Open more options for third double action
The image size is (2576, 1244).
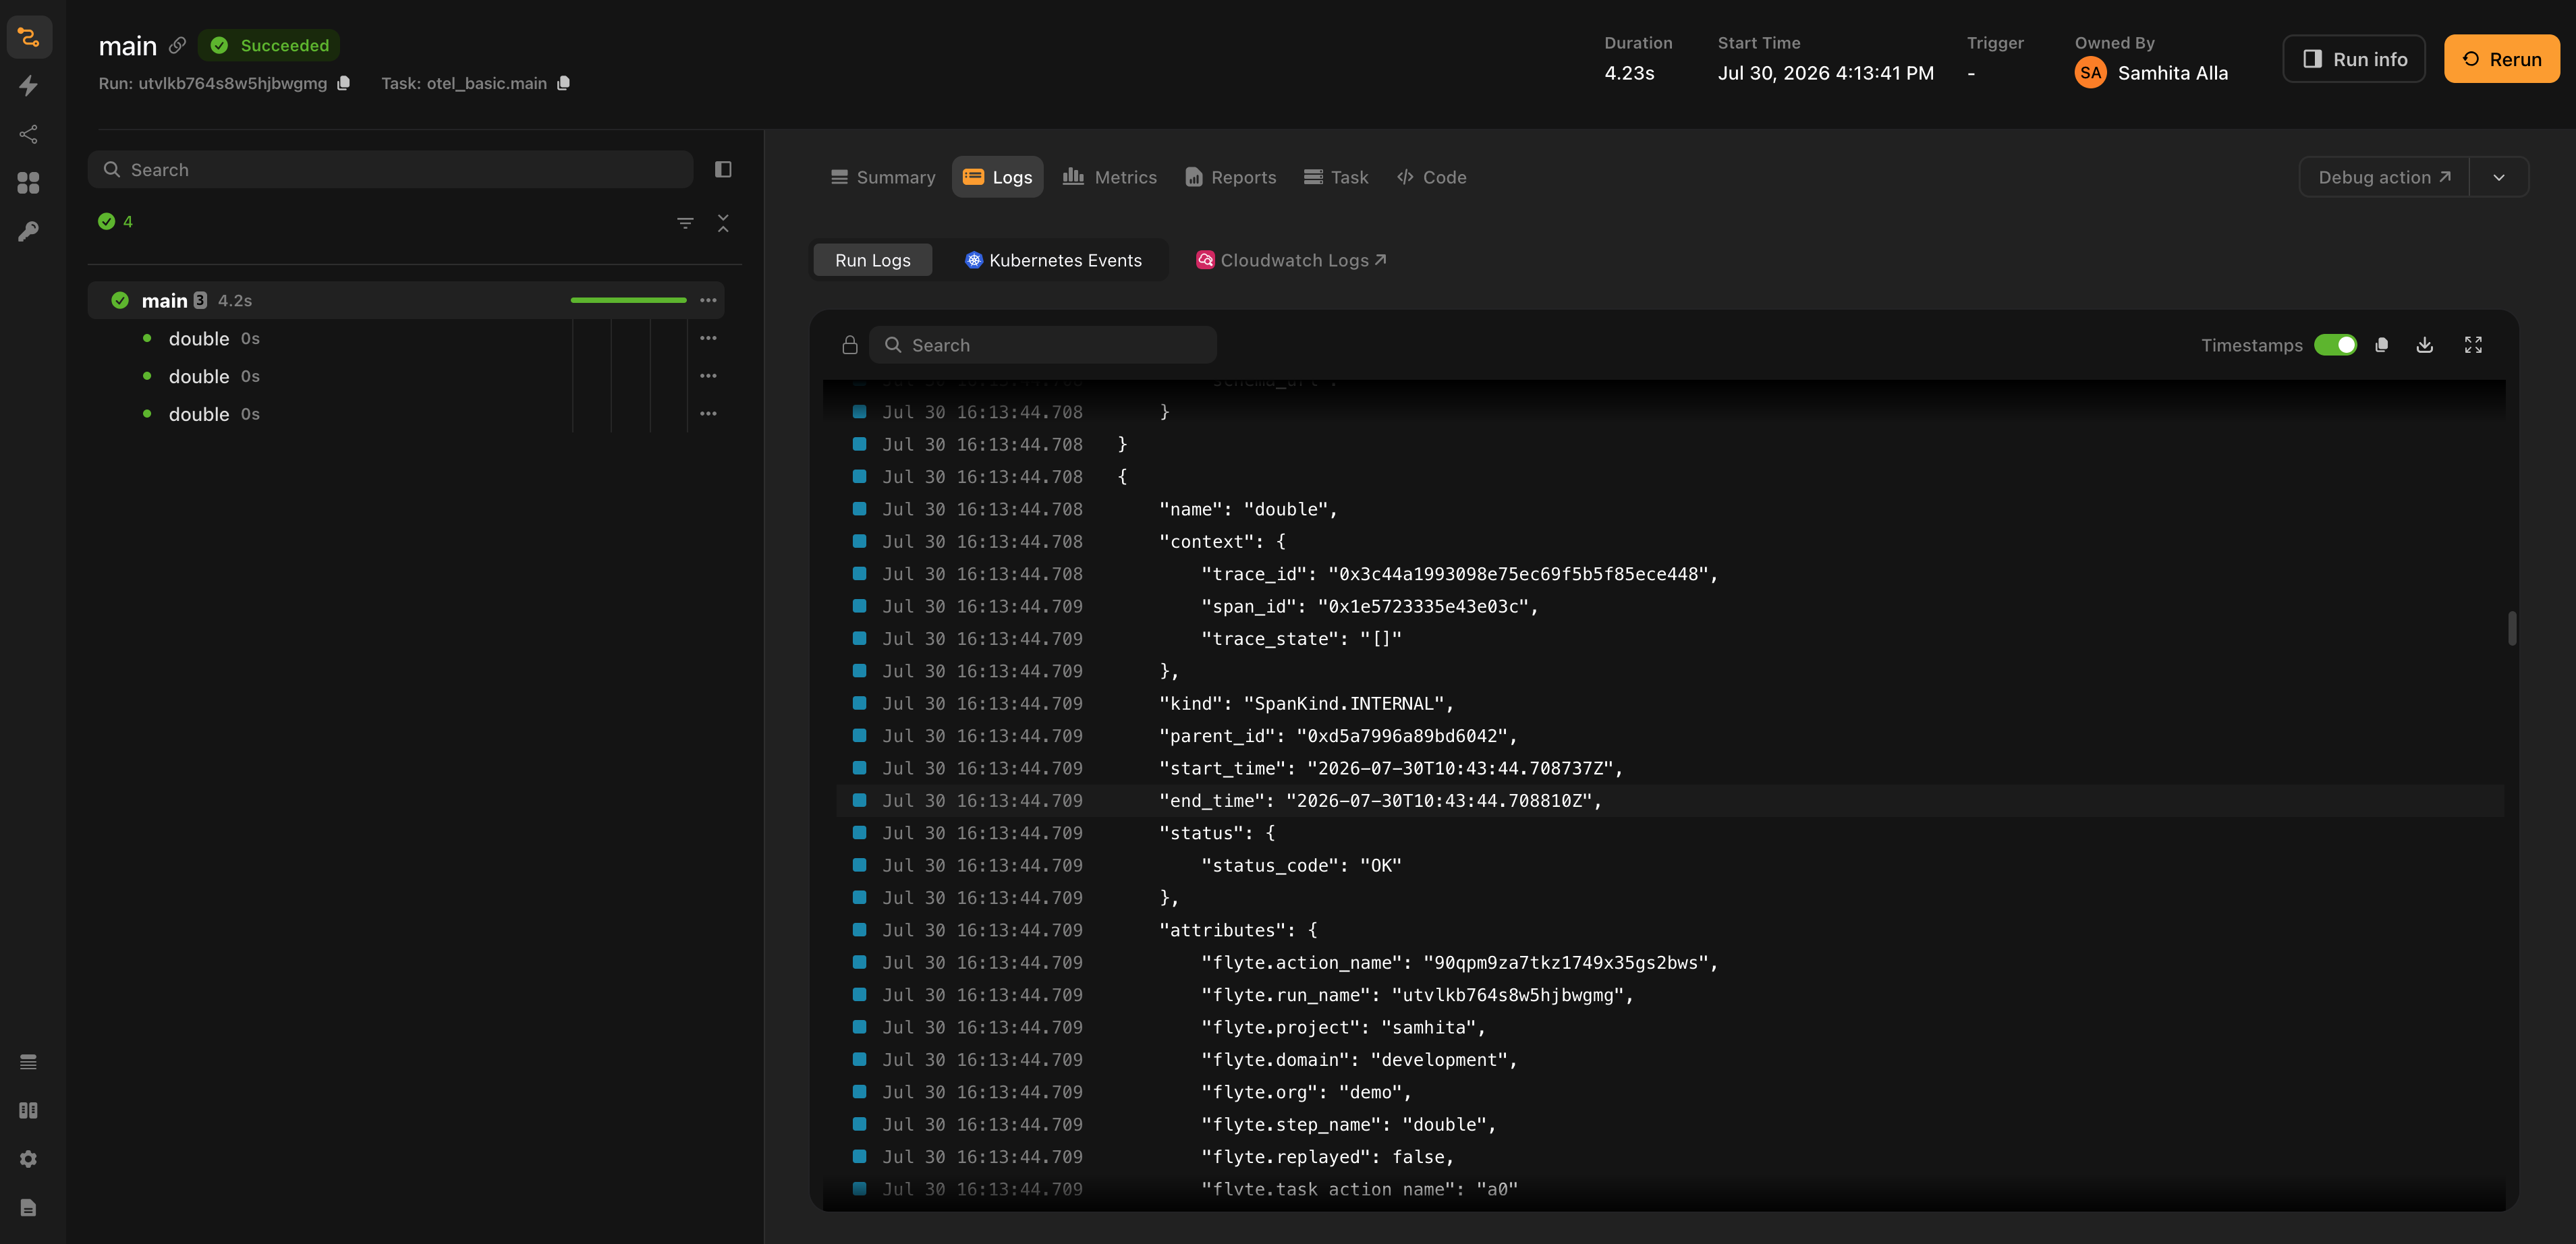click(708, 413)
